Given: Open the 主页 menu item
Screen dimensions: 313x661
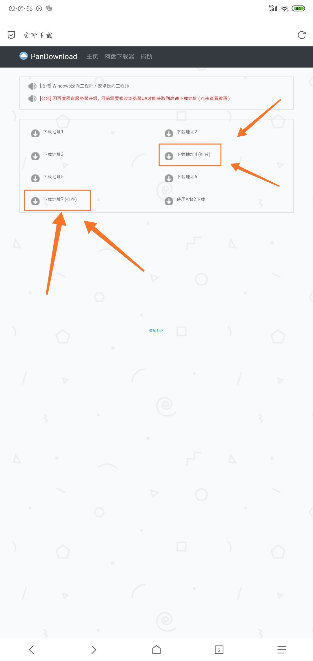Looking at the screenshot, I should [92, 57].
